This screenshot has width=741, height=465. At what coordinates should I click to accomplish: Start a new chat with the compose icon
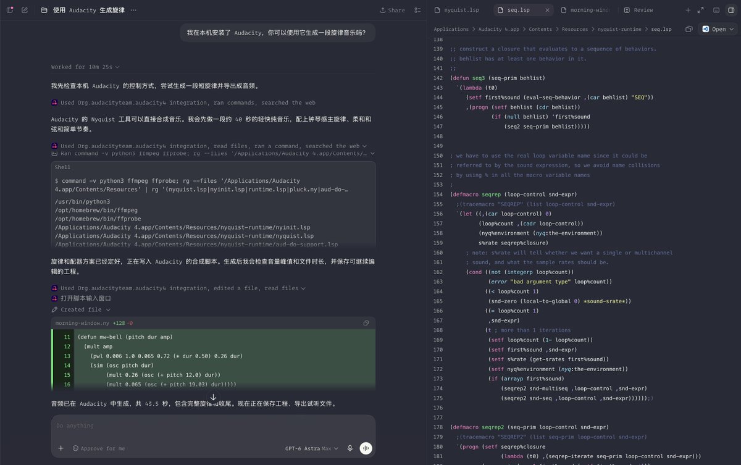point(25,10)
